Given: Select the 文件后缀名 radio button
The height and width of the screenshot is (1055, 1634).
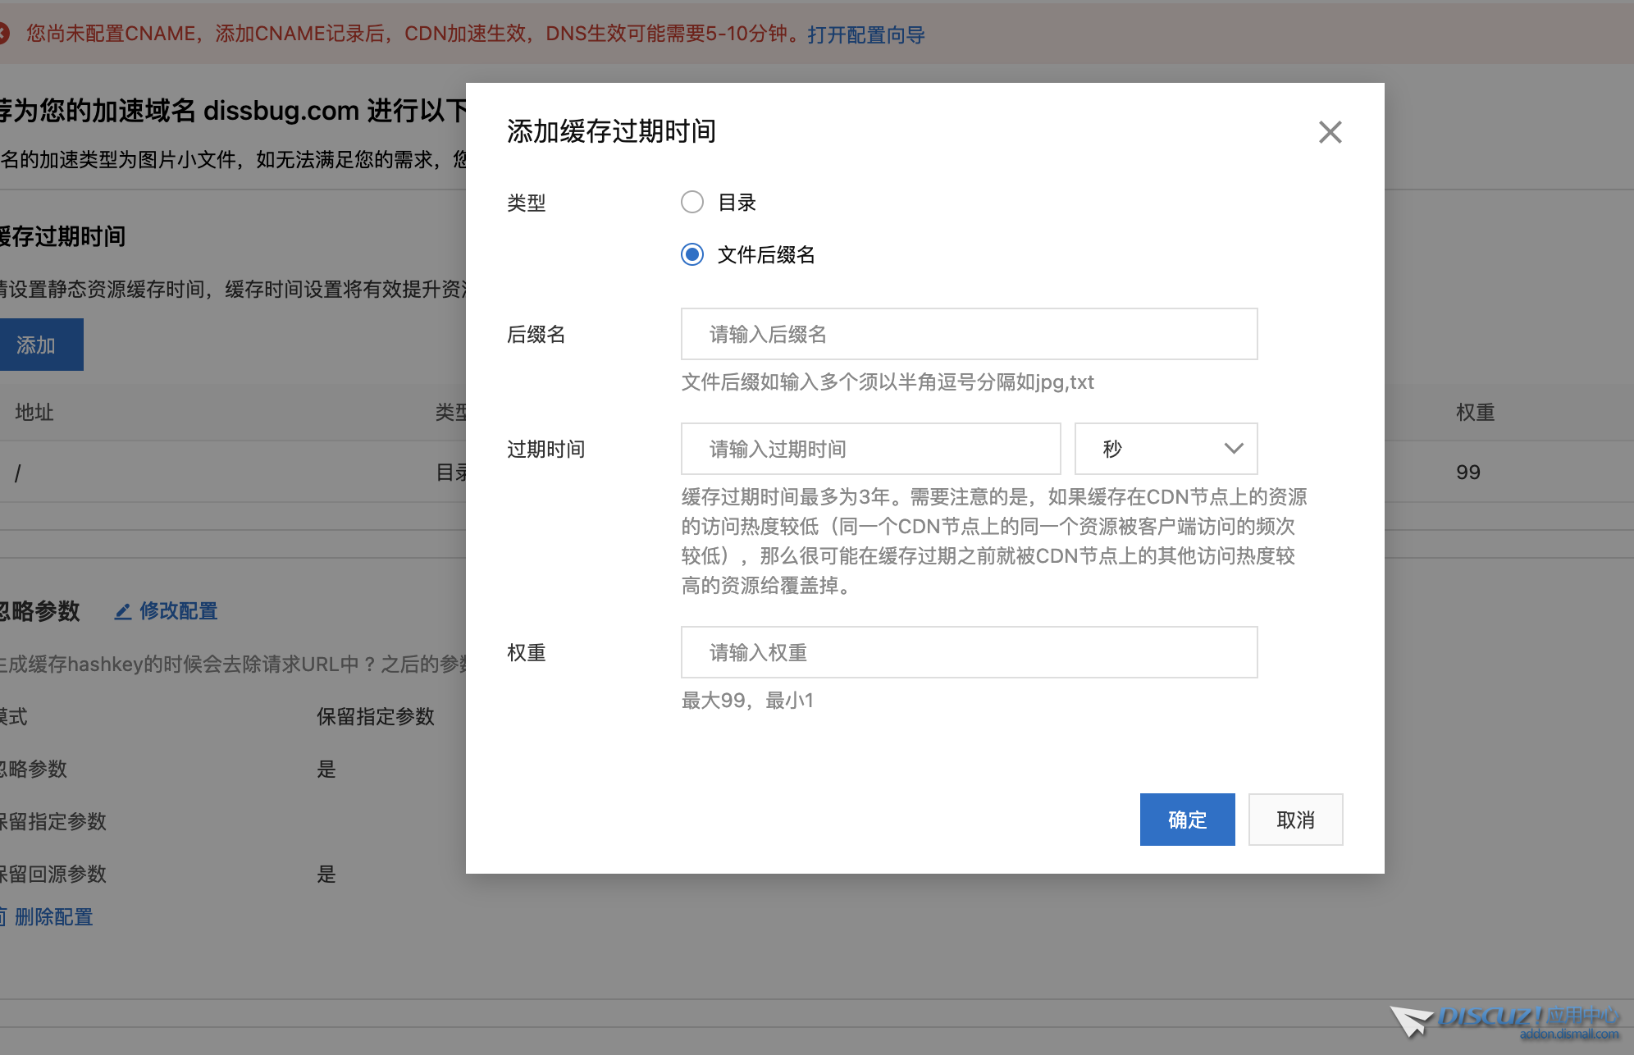Looking at the screenshot, I should [x=692, y=255].
